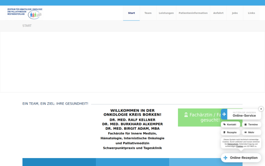Click the 'EIN TEAM, EIN ZIEL: IHRE GESUNDHEIT!' heading

pyautogui.click(x=55, y=104)
